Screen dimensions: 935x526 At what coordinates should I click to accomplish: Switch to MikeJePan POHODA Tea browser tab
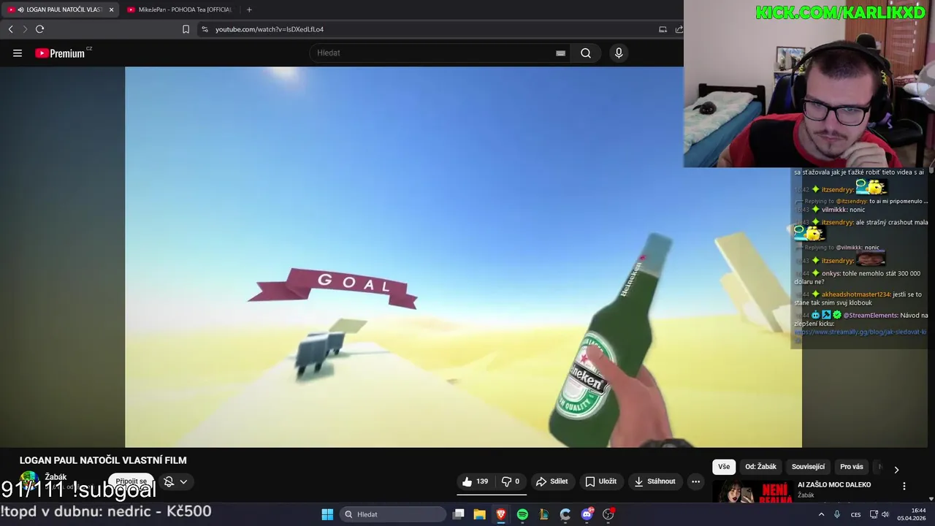pyautogui.click(x=180, y=9)
